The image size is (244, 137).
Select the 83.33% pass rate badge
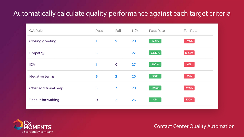(x=155, y=53)
